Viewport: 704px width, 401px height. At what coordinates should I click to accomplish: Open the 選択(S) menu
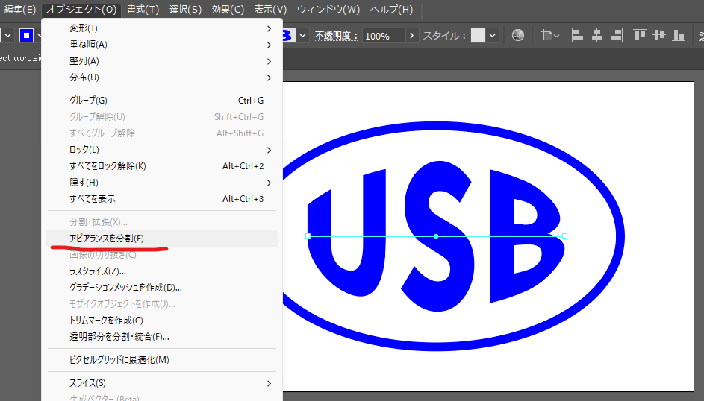(185, 10)
